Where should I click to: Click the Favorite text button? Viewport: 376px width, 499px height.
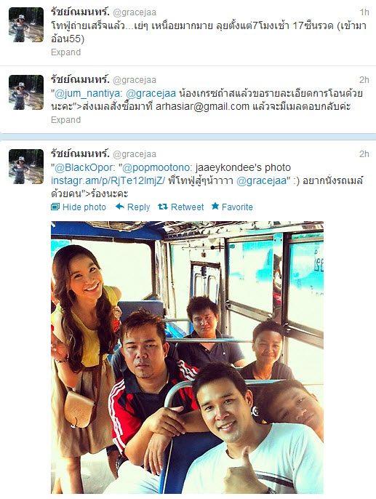(237, 207)
